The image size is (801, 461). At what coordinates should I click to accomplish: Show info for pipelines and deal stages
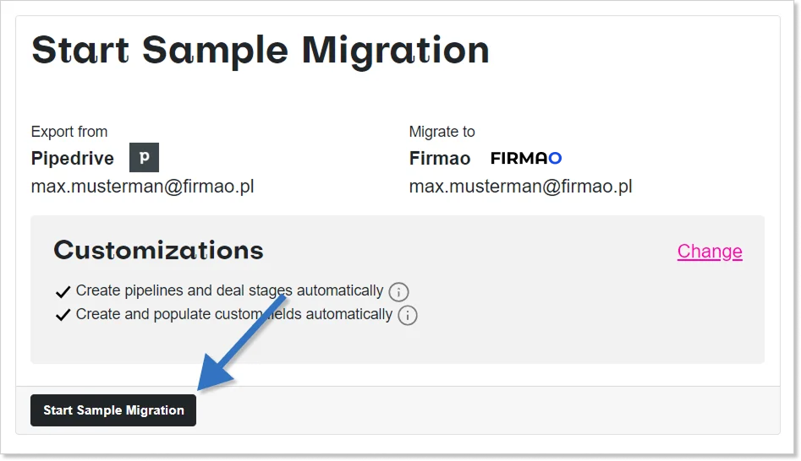(398, 292)
